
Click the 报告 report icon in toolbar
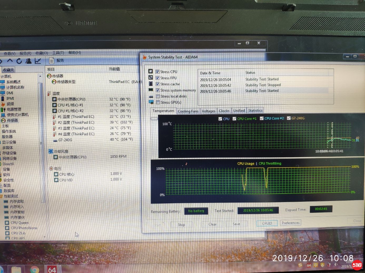(52, 61)
